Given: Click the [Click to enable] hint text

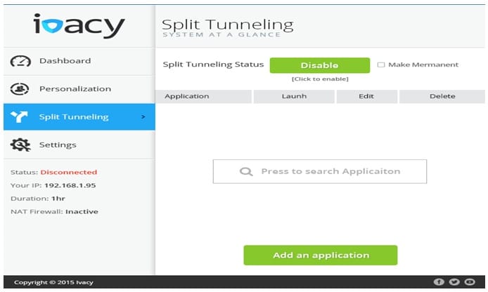Looking at the screenshot, I should pos(320,79).
